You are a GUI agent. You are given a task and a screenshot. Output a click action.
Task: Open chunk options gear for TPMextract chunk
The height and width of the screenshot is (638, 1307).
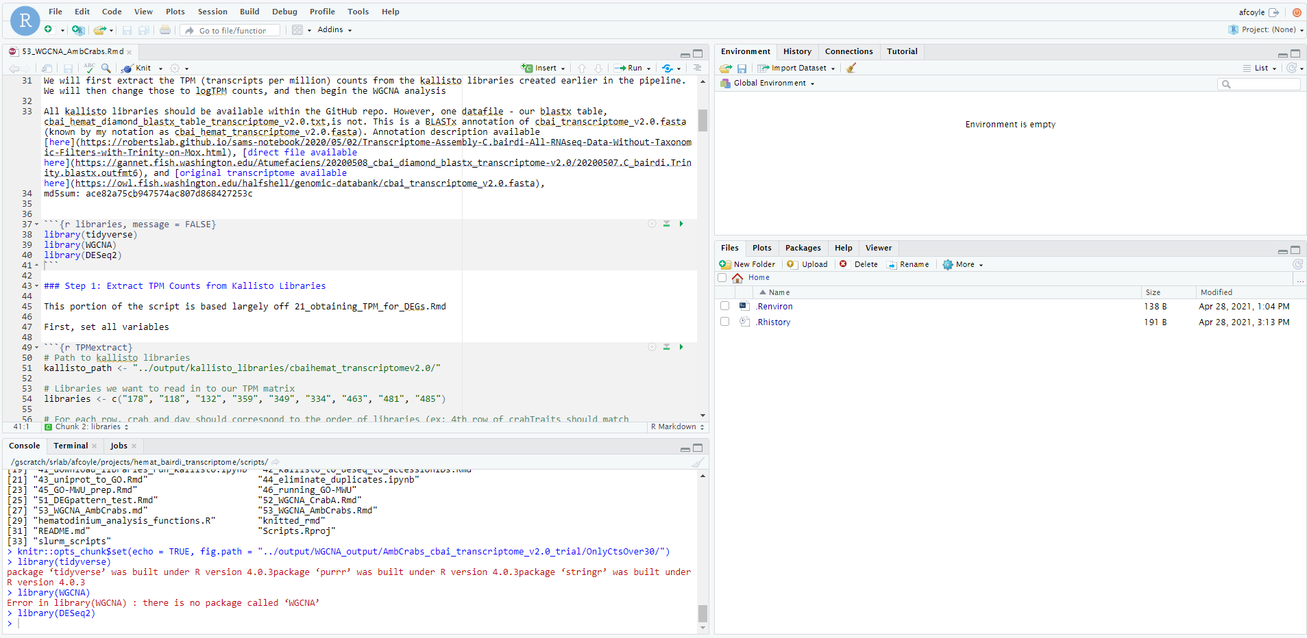(652, 347)
